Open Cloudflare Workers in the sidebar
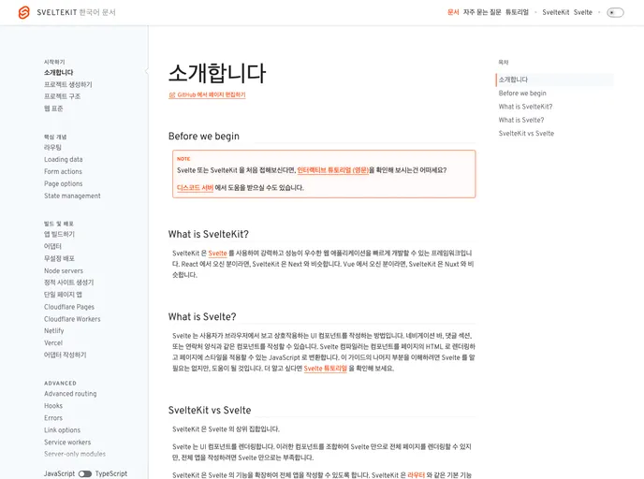The width and height of the screenshot is (644, 479). (x=72, y=319)
